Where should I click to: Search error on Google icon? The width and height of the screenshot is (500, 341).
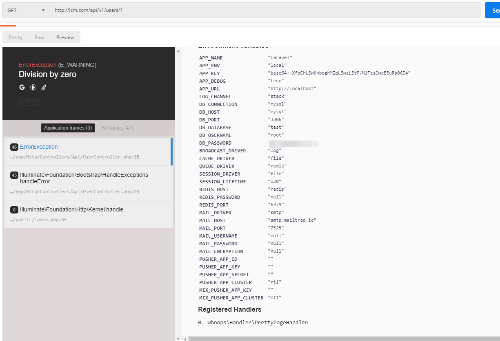(22, 87)
